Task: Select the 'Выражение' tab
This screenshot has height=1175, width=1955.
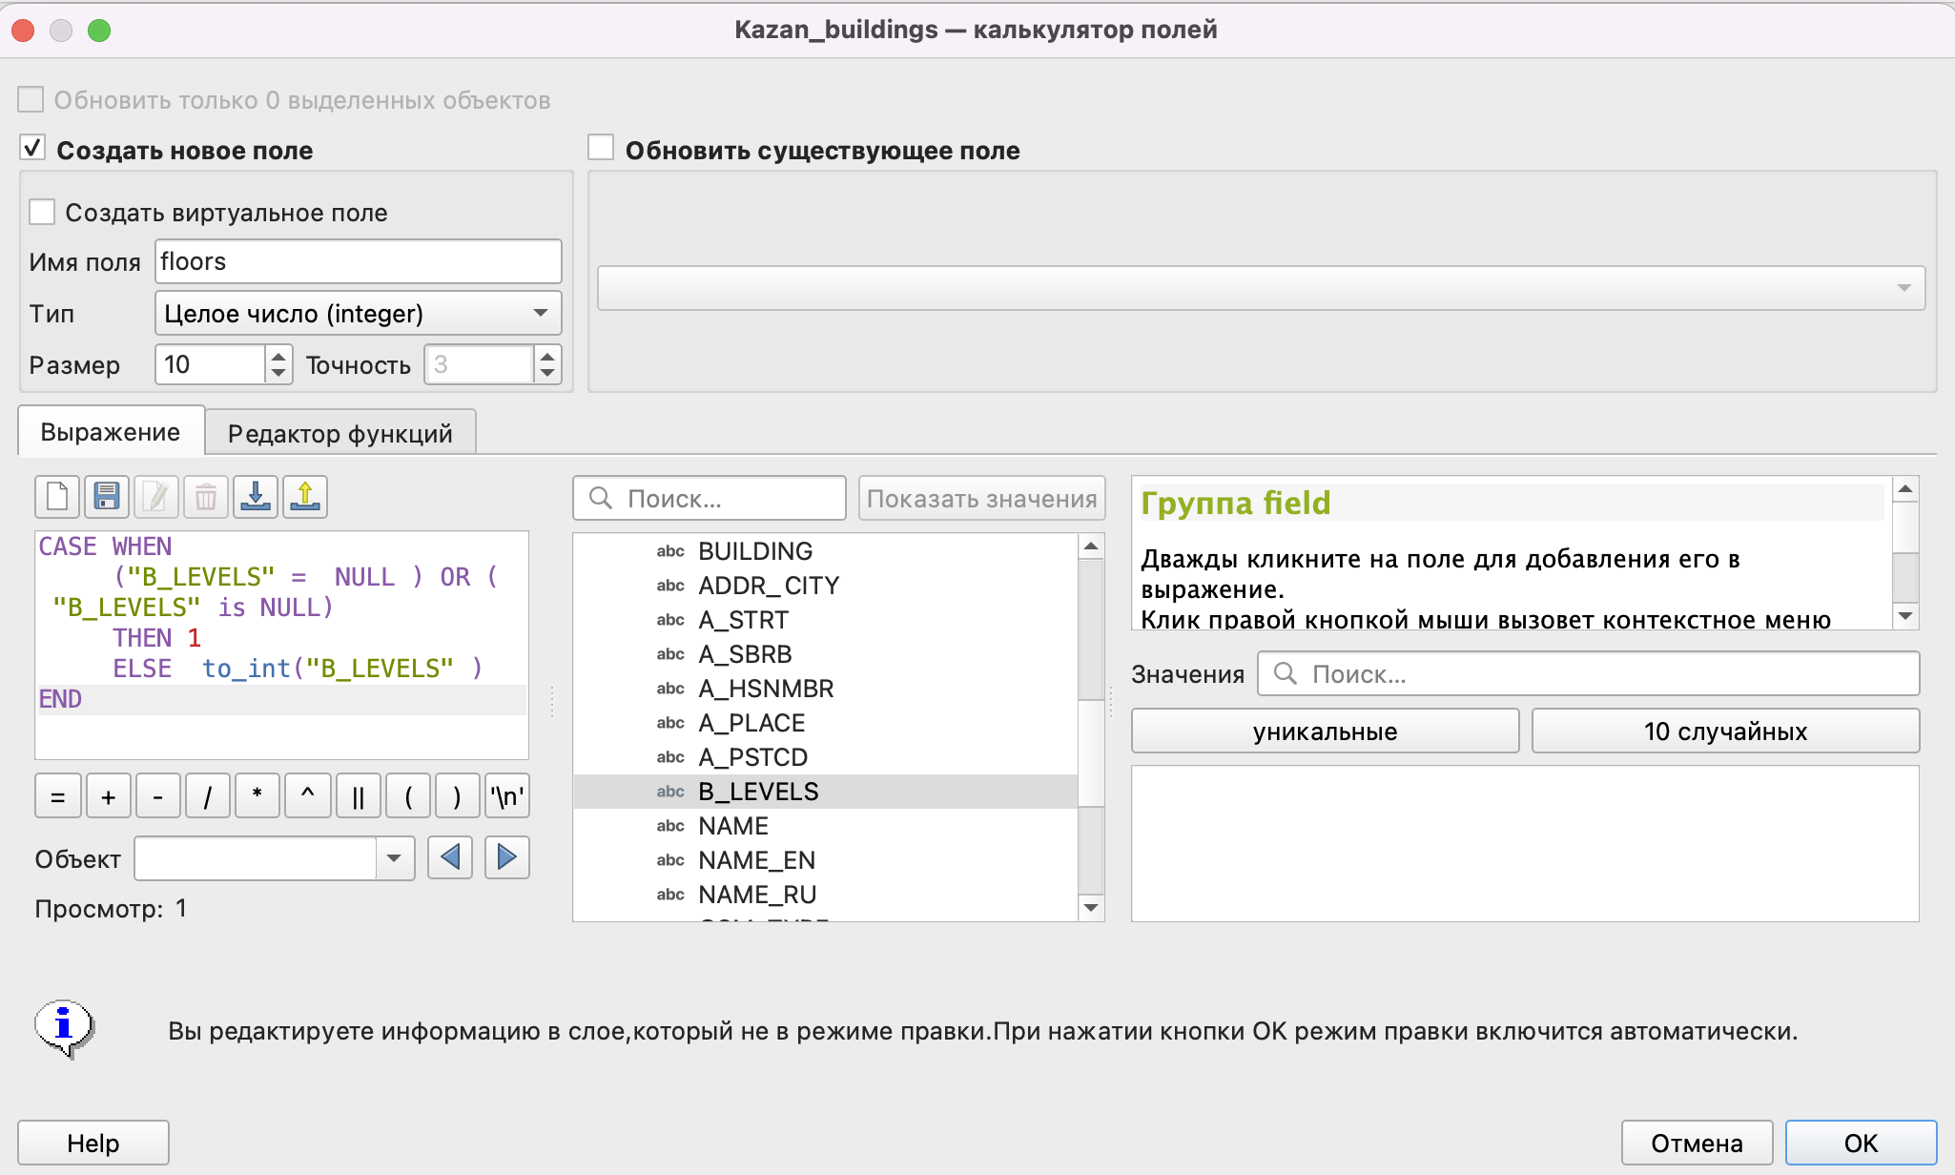Action: click(x=111, y=432)
